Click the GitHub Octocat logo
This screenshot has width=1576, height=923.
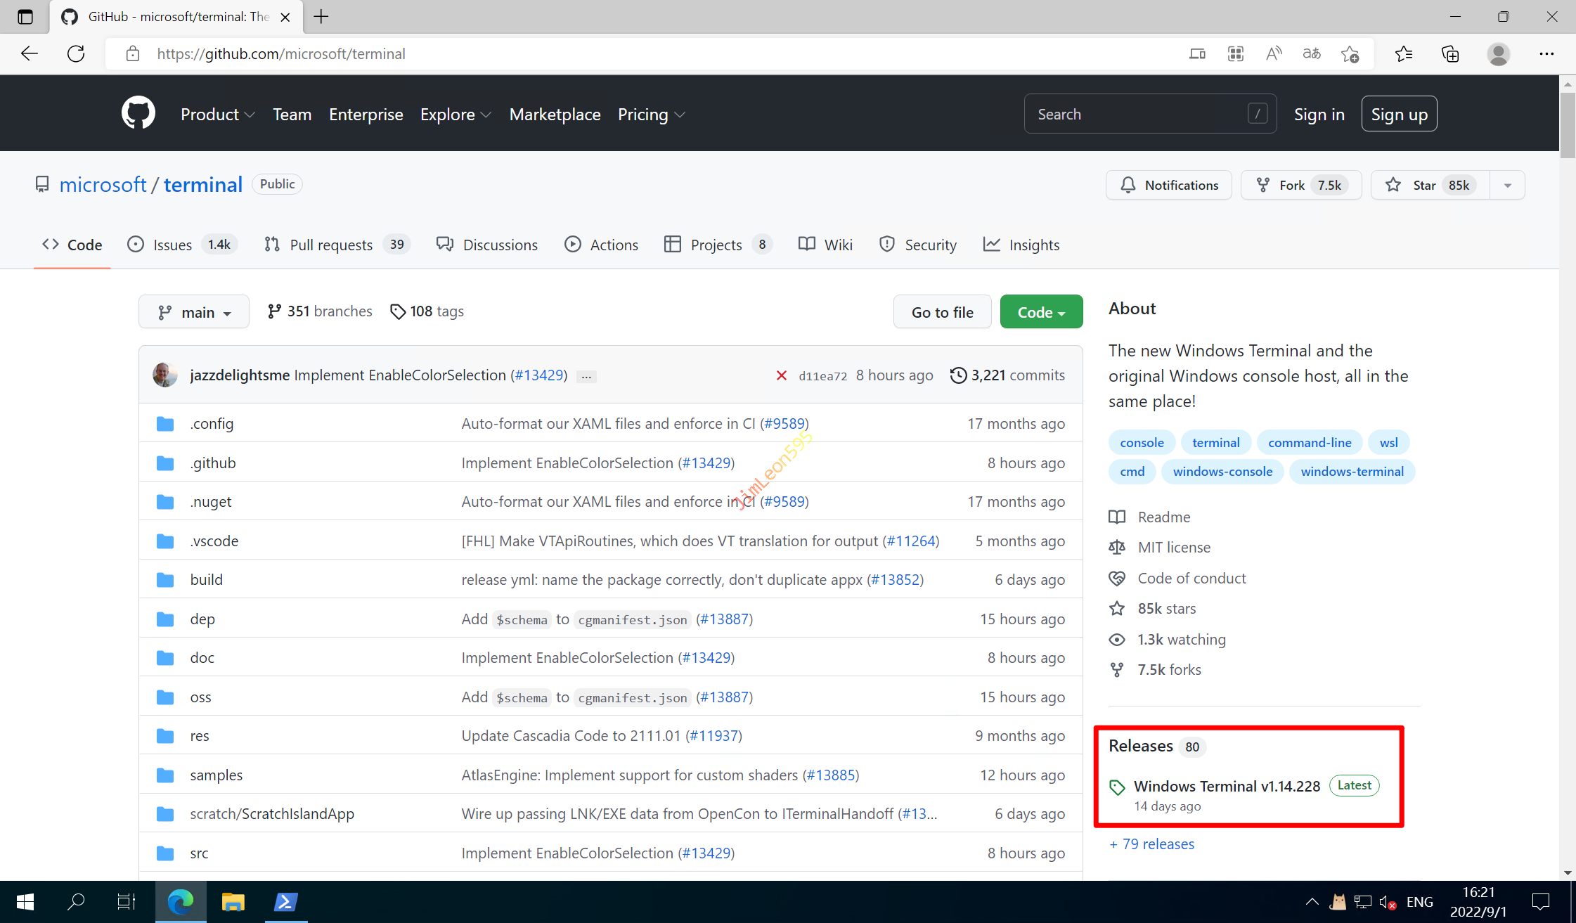[x=138, y=113]
